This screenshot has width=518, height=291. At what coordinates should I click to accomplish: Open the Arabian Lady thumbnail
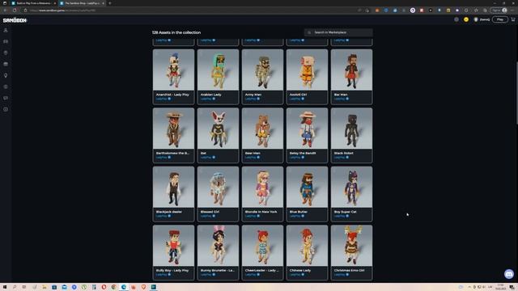click(218, 70)
